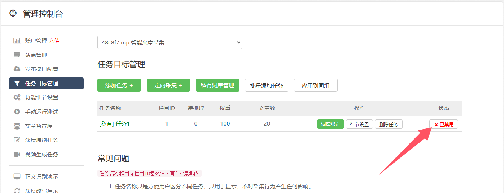Toggle the 已禁用 status of 任务1
Viewport: 504px width, 193px height.
pyautogui.click(x=443, y=124)
